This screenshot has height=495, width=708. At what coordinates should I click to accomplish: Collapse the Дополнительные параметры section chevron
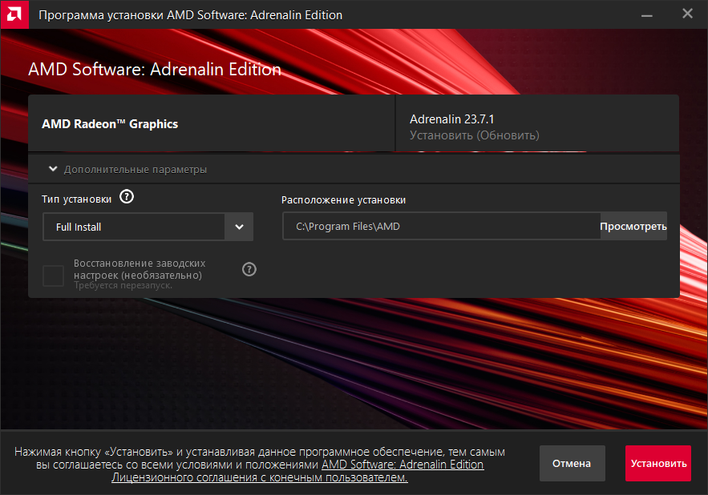click(53, 169)
